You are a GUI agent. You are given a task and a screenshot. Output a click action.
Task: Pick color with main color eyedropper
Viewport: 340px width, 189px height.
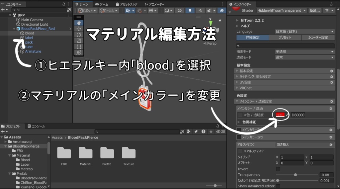tap(287, 115)
